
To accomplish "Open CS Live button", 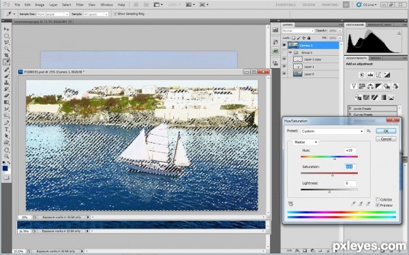I will 366,5.
